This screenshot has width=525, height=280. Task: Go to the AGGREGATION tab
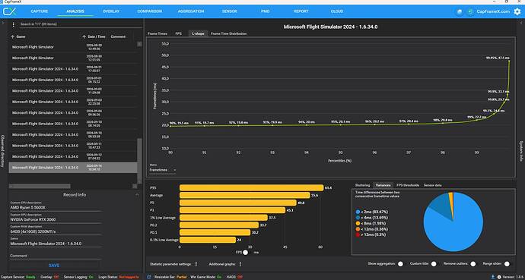pyautogui.click(x=191, y=11)
